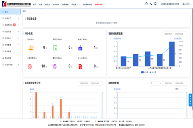Click the orange bar labeled 3

(61, 109)
